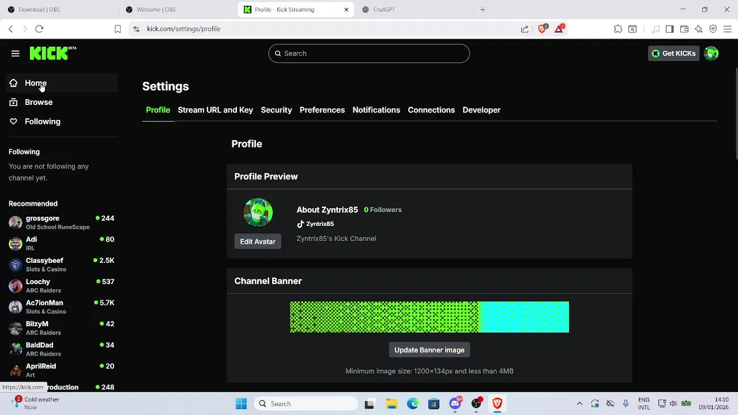The image size is (738, 415).
Task: Click the Zyntrix85 TikTok link
Action: (315, 224)
